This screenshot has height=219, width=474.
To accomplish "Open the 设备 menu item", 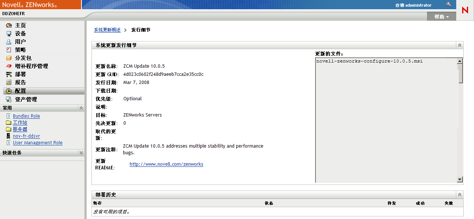I will pos(20,34).
